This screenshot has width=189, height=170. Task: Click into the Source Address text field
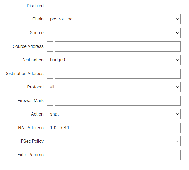[x=117, y=46]
